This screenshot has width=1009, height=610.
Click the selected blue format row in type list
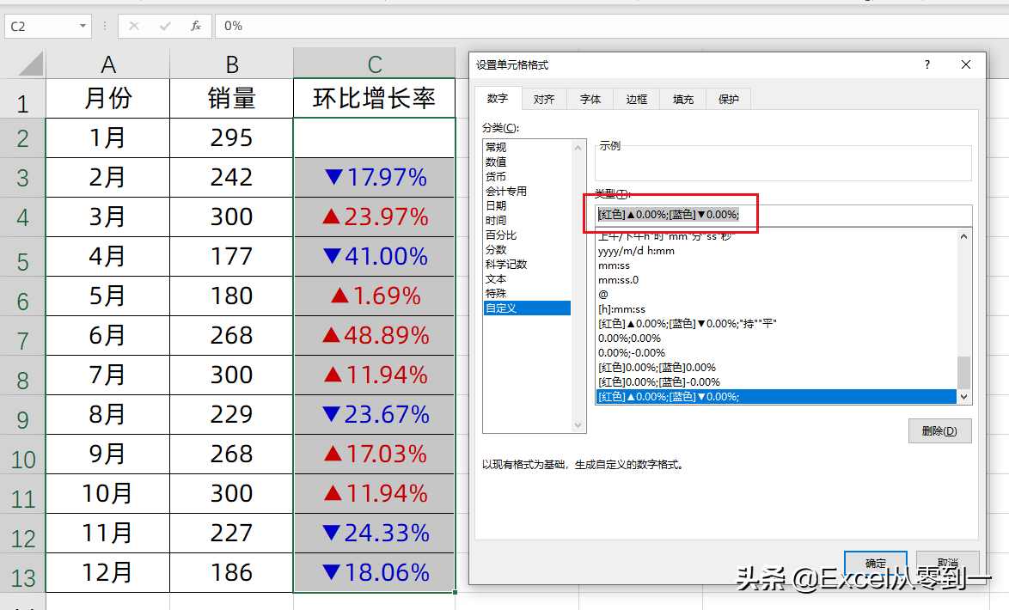(777, 397)
